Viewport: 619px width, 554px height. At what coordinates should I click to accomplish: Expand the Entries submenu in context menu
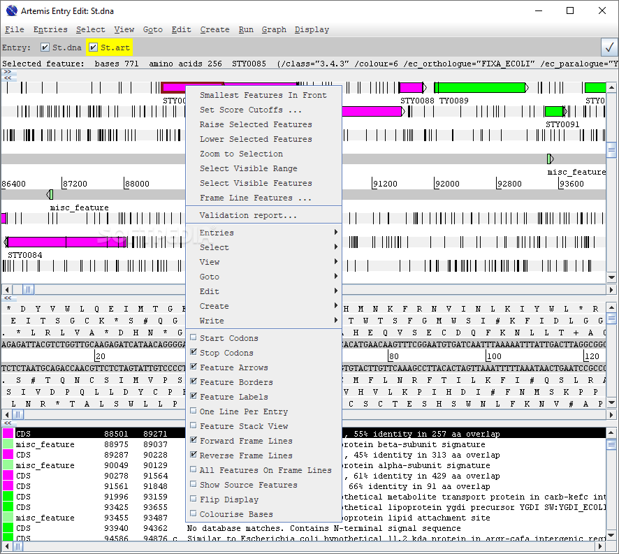[263, 232]
